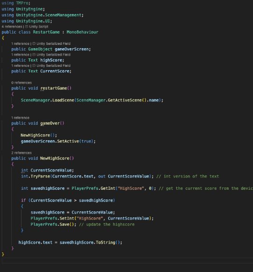Click 'LoadScene' in the SceneManager call

coord(63,100)
